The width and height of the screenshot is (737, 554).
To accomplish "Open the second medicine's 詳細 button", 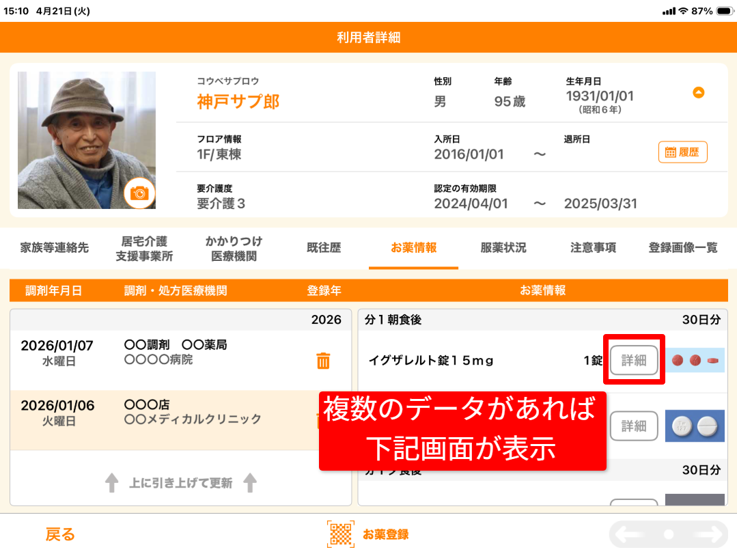I will point(634,426).
